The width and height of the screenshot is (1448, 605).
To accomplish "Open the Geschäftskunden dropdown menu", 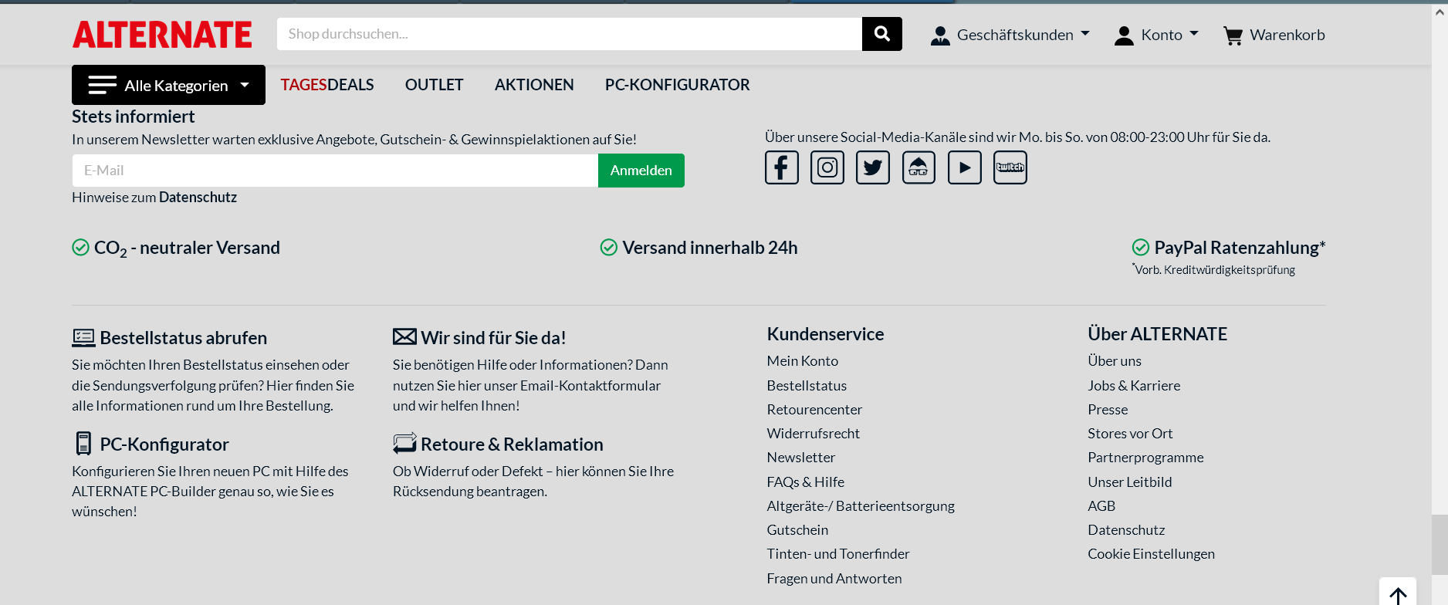I will pyautogui.click(x=1010, y=35).
